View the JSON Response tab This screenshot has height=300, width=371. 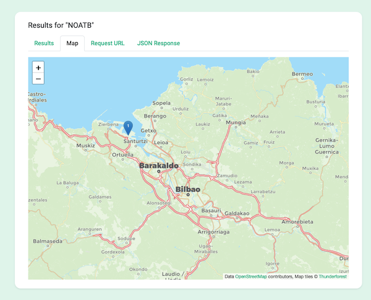(x=158, y=43)
